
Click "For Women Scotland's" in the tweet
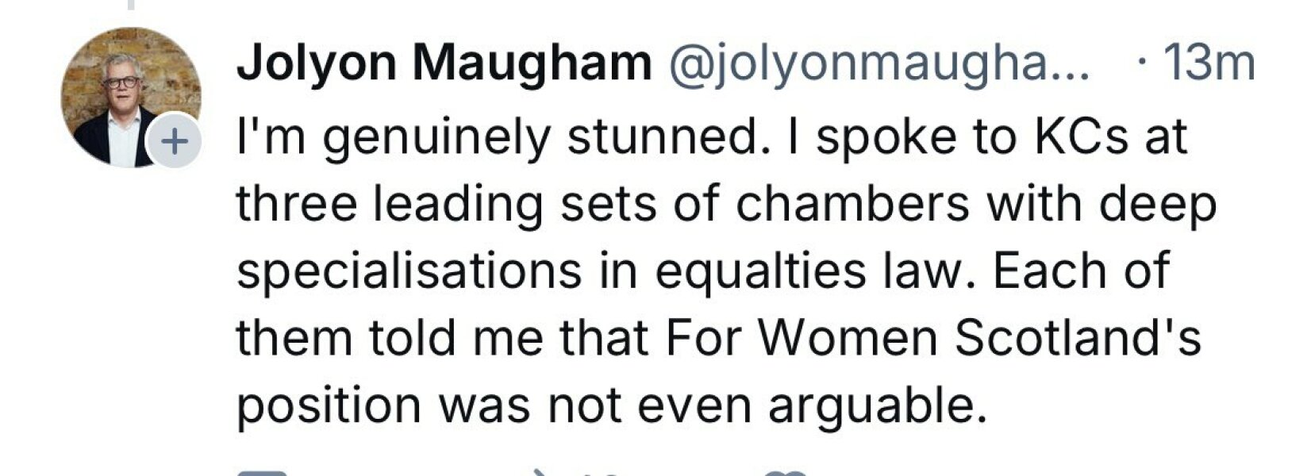933,338
